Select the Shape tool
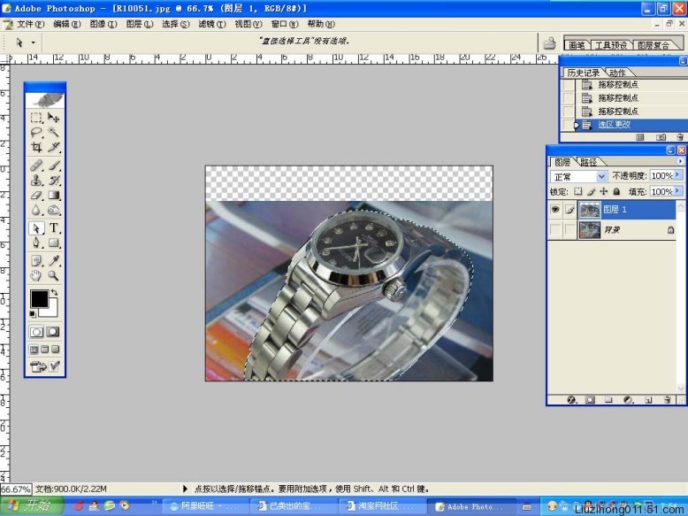Viewport: 688px width, 516px height. 54,243
